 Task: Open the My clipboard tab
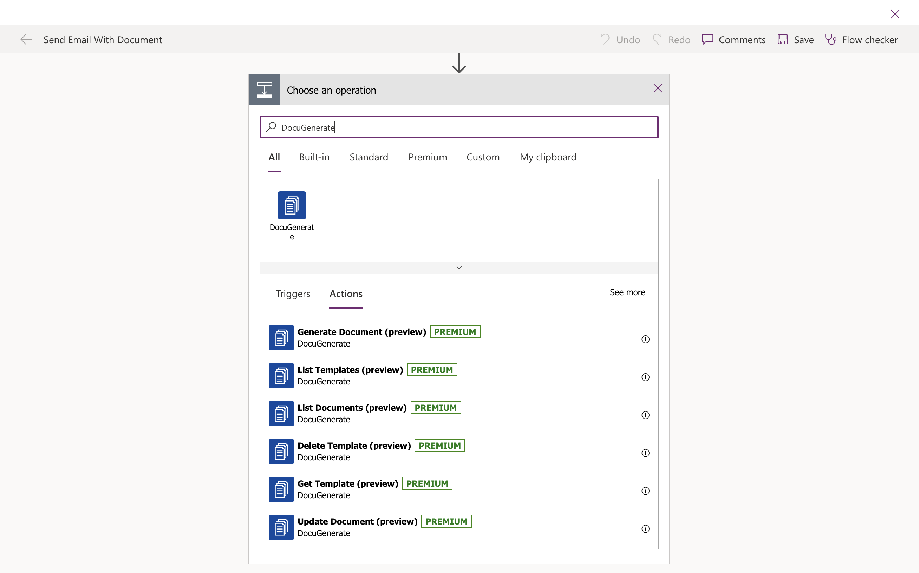[x=548, y=157]
